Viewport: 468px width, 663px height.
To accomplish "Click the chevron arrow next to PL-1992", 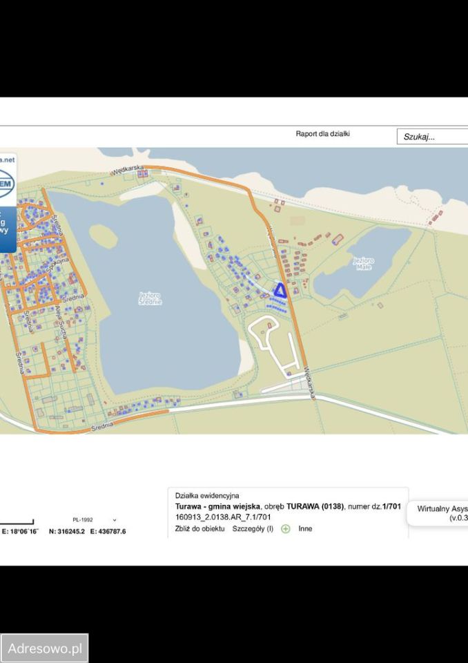I will click(115, 520).
